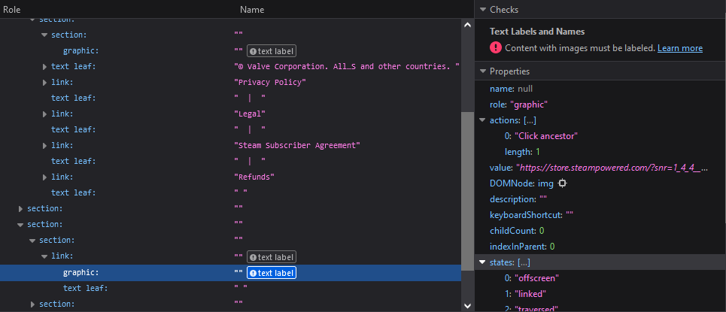Click the text label badge on the non-highlighted graphic row
The height and width of the screenshot is (312, 726).
(272, 51)
